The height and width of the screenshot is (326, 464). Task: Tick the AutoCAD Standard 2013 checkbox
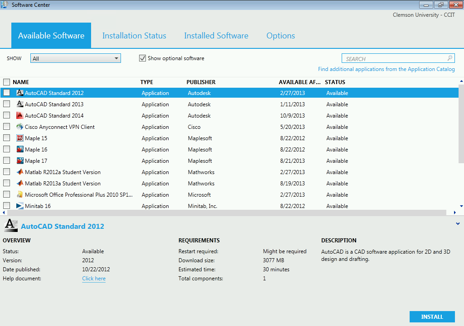coord(6,104)
